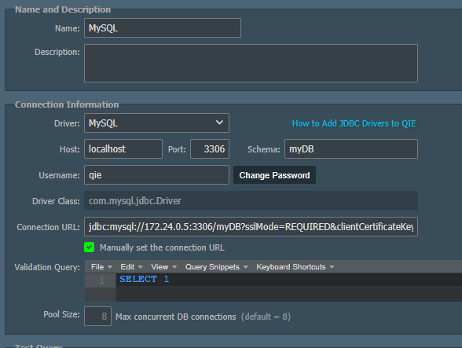Click the SELECT 1 line in the query editor
The image size is (462, 348).
(x=289, y=280)
